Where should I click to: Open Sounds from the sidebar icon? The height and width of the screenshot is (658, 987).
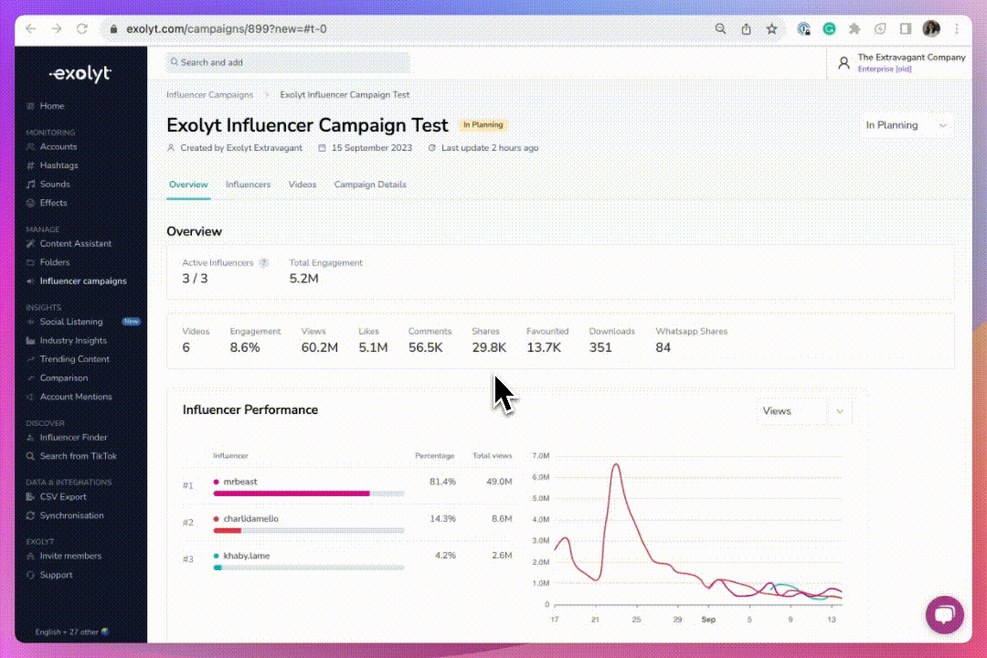tap(30, 185)
